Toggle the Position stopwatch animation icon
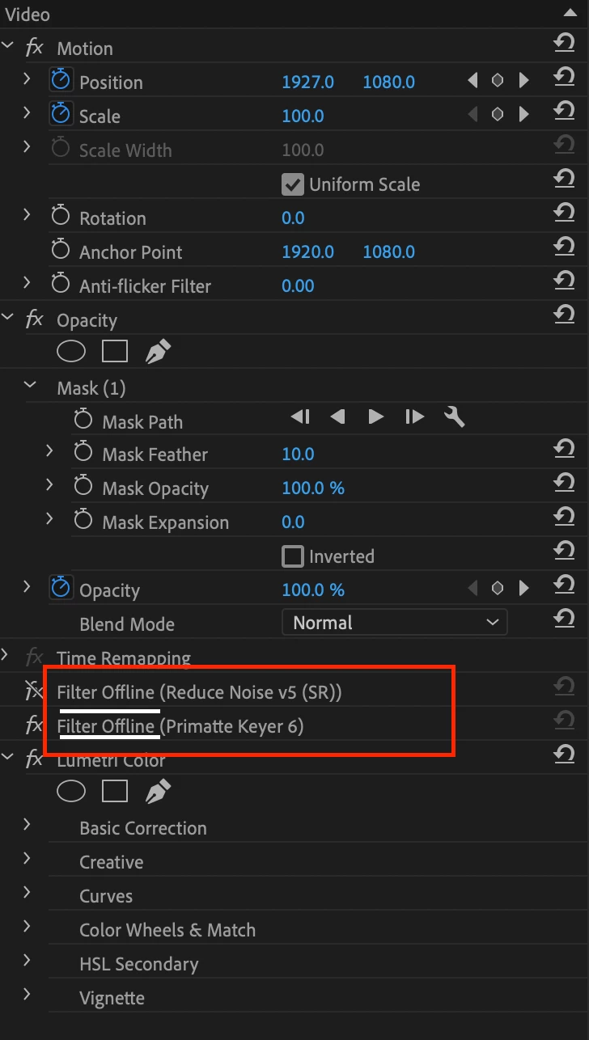The height and width of the screenshot is (1040, 589). coord(61,80)
